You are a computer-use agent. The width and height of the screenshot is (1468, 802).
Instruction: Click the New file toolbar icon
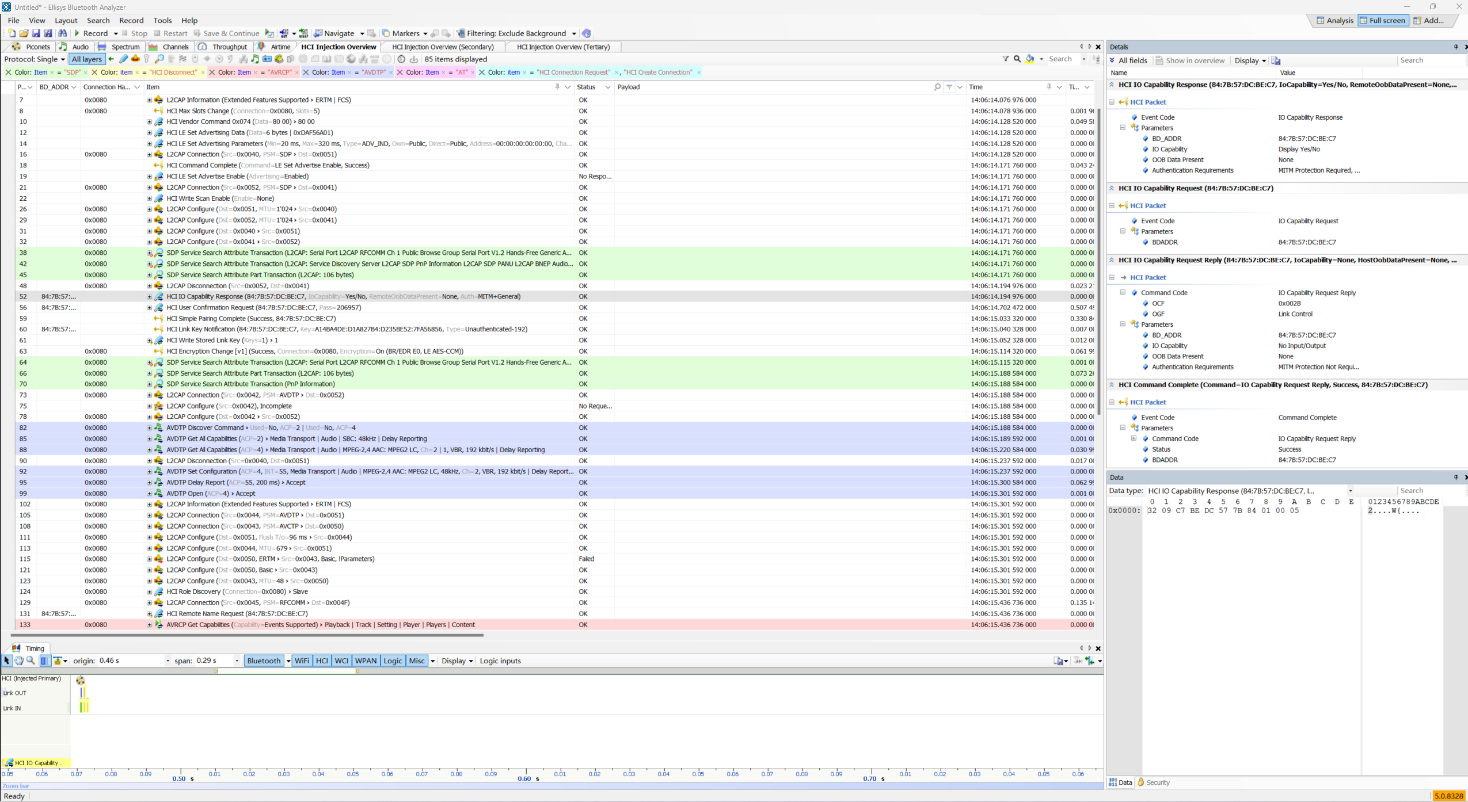pos(12,33)
